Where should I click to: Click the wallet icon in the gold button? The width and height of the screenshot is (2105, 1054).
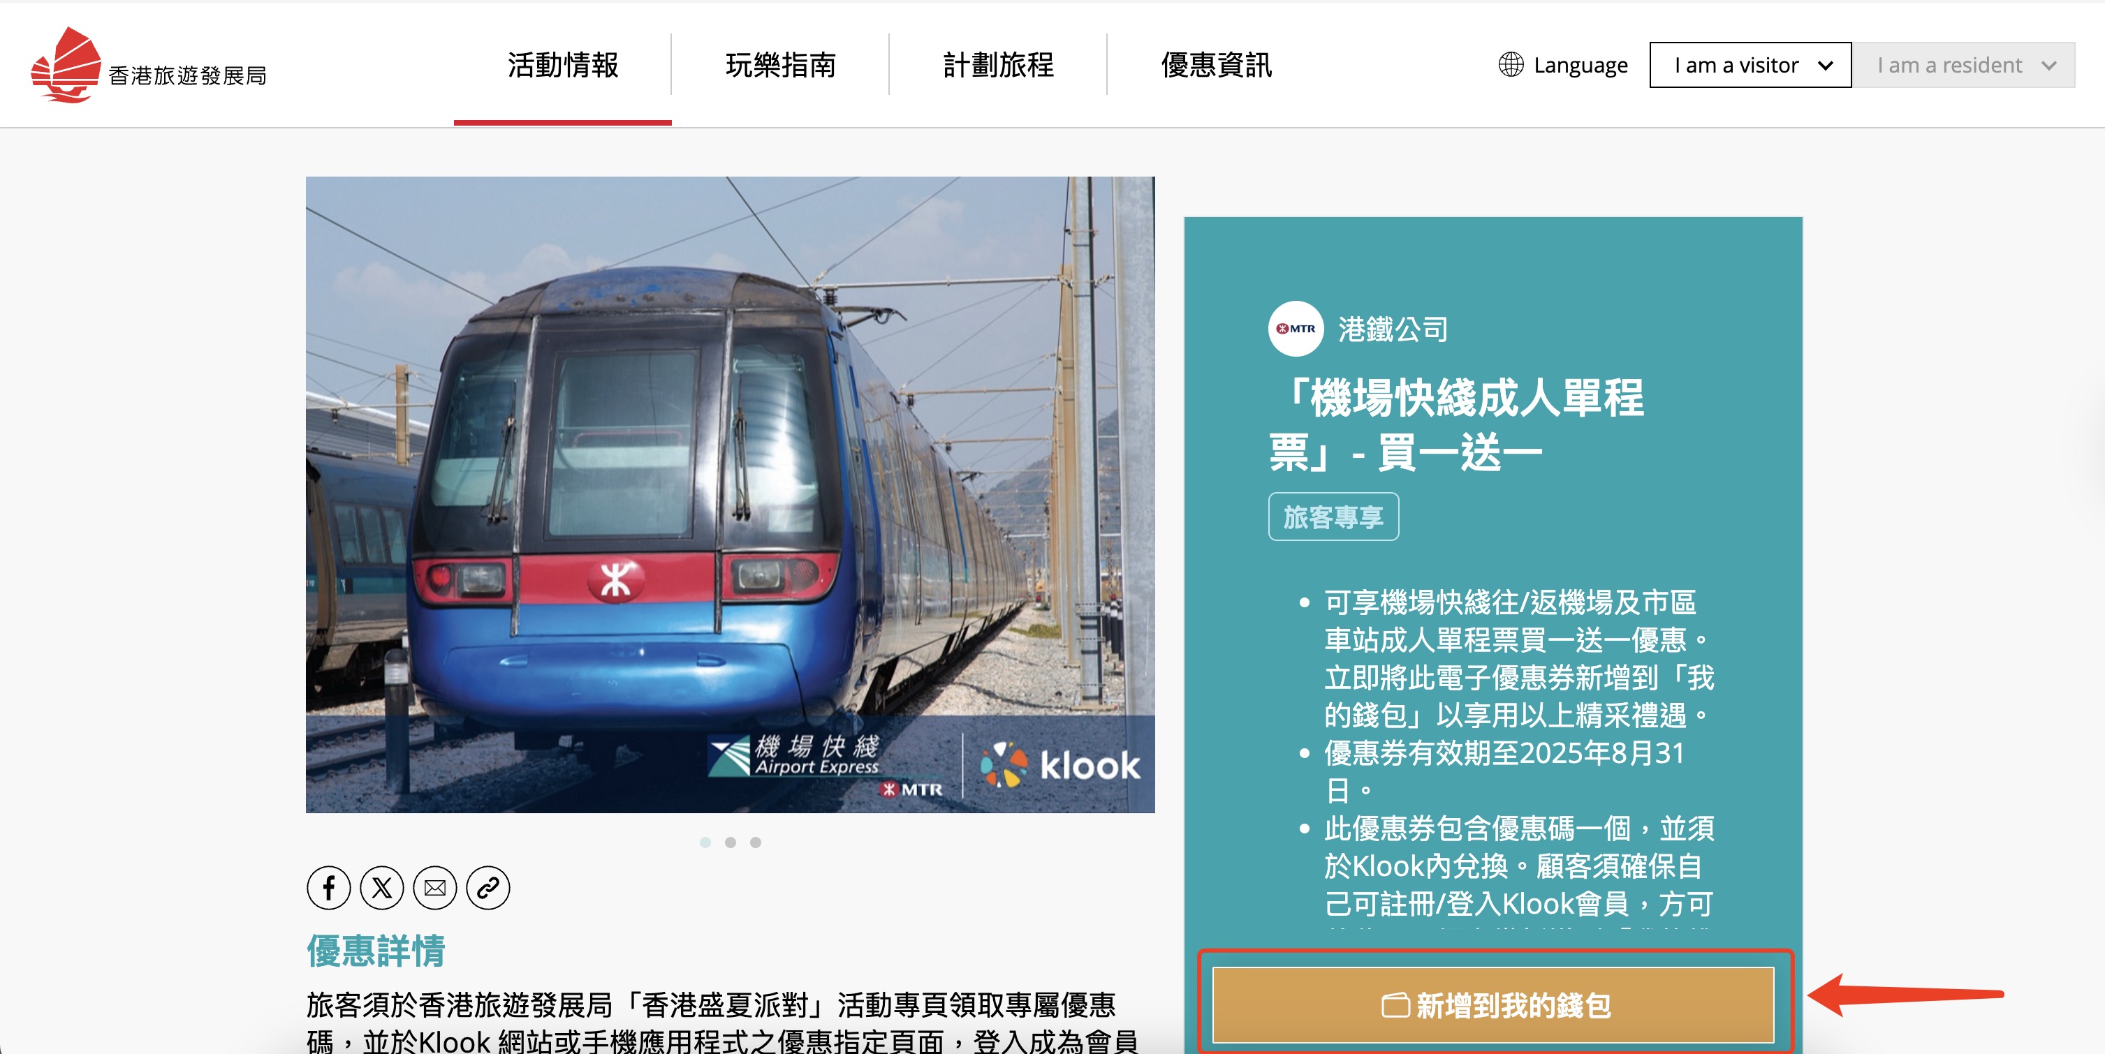pyautogui.click(x=1395, y=1005)
